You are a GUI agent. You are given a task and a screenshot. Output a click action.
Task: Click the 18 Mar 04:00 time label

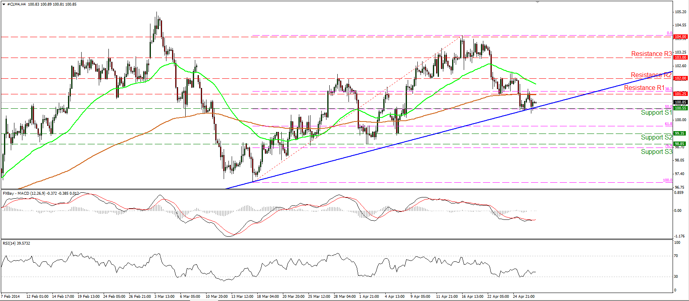[268, 297]
